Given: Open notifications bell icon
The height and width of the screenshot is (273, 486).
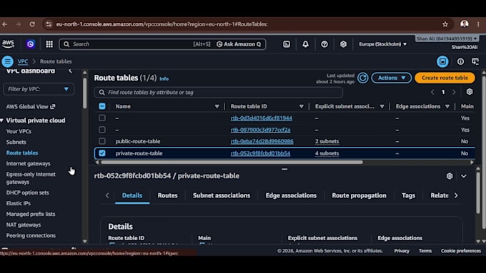Looking at the screenshot, I should coord(305,44).
